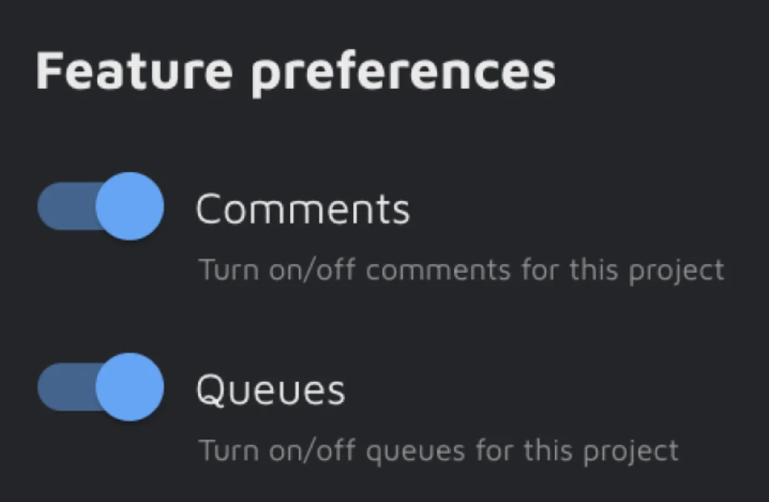Select the Comments feature title text

click(x=303, y=209)
